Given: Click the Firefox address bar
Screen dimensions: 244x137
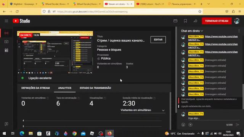Looking at the screenshot, I should (x=122, y=11).
